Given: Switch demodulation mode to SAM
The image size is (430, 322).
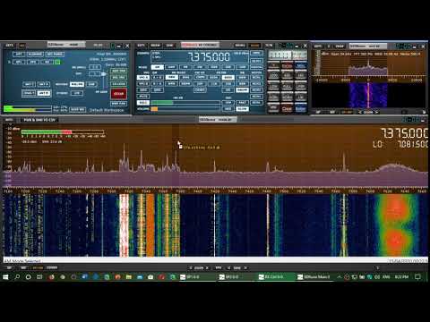Looking at the screenshot, I should coord(171,67).
